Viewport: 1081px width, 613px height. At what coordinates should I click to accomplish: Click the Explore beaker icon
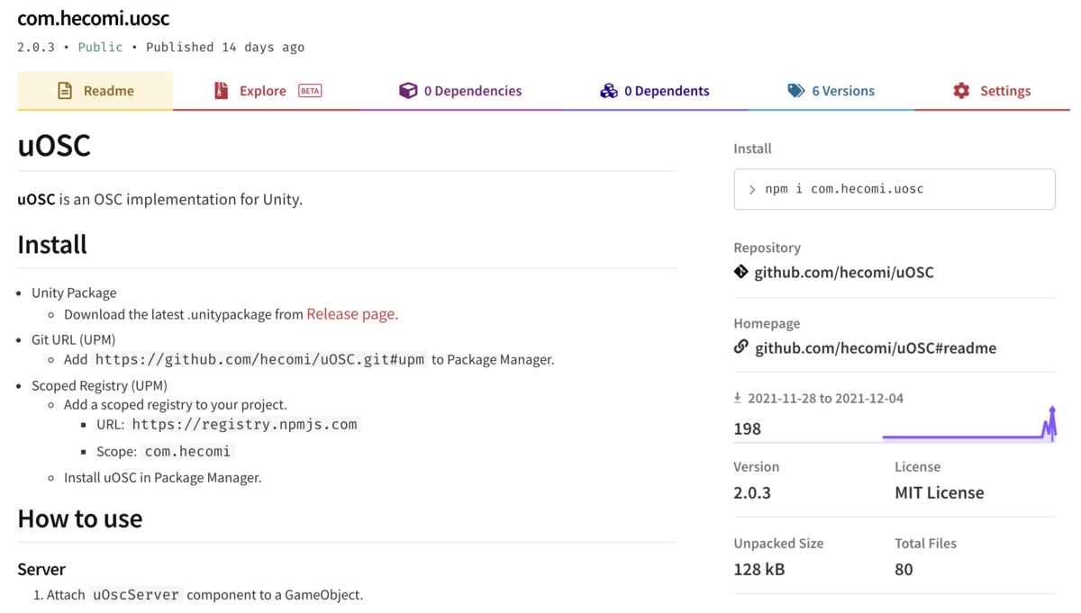221,90
